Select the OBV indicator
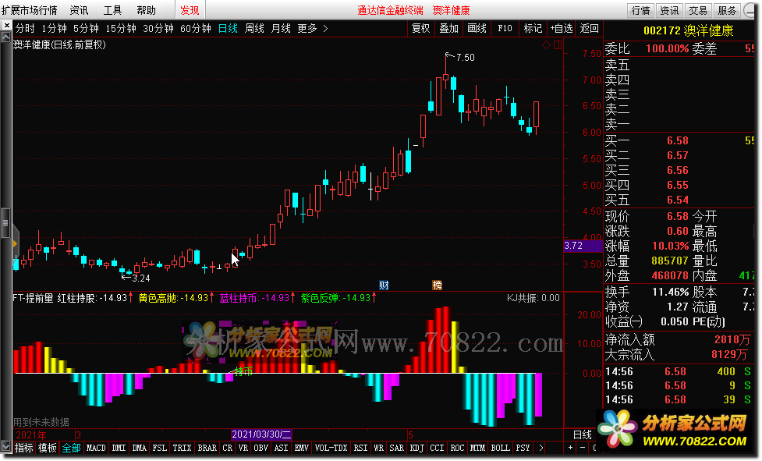 coord(261,448)
